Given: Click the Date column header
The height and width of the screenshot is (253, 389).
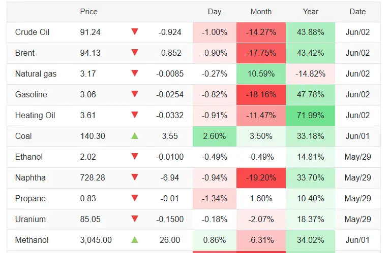Looking at the screenshot, I should point(357,12).
